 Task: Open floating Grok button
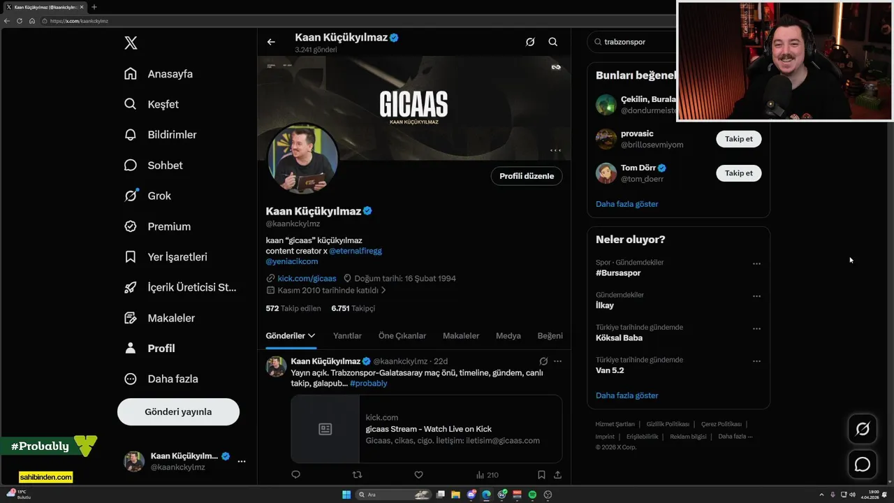863,429
